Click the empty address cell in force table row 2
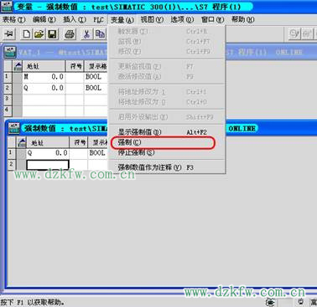Viewport: 317px width, 307px height. [x=48, y=165]
